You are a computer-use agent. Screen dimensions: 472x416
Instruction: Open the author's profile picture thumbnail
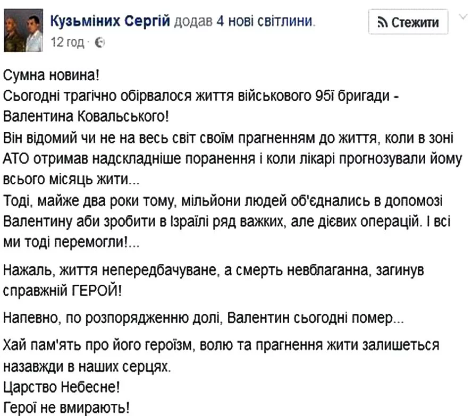coord(23,30)
